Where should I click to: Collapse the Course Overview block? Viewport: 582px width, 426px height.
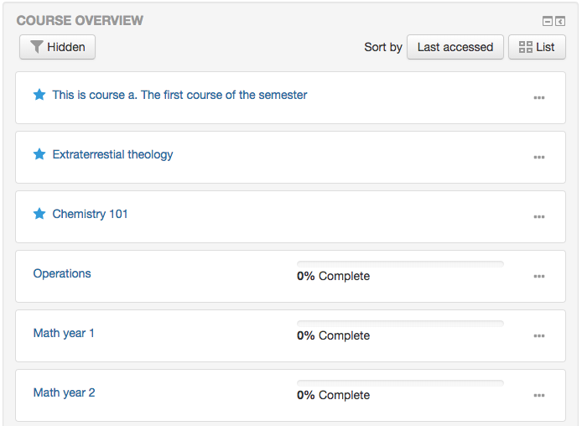[548, 21]
